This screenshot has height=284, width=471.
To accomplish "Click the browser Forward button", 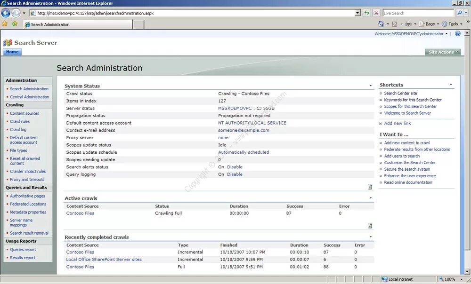I will 16,13.
